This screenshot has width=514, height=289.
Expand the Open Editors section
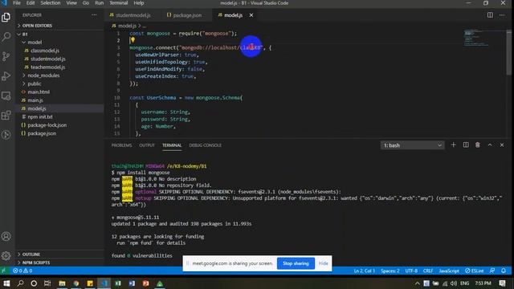[37, 26]
